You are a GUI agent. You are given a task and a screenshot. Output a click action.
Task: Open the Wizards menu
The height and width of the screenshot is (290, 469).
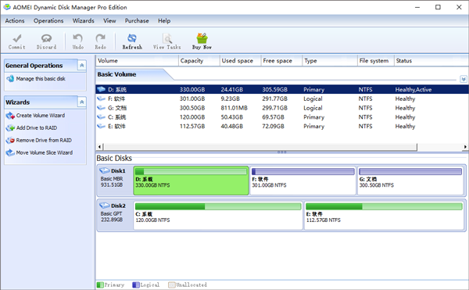[83, 20]
